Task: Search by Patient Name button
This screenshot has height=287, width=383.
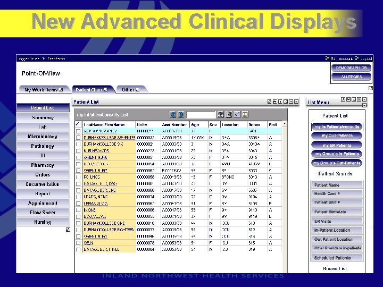Action: [337, 185]
